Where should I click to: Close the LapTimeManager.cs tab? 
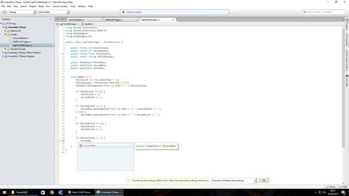click(173, 20)
